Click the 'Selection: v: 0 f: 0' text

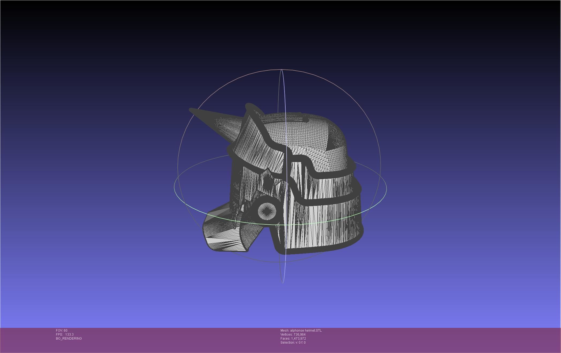293,343
